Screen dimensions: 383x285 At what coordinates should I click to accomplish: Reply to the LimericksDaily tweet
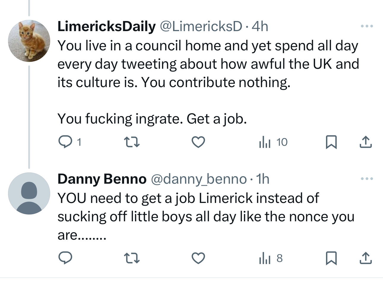(x=65, y=142)
